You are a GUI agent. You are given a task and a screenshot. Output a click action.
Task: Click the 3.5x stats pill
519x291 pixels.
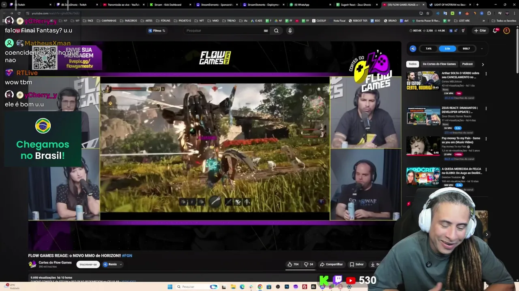click(x=447, y=48)
